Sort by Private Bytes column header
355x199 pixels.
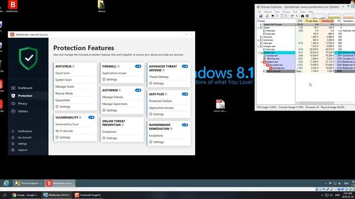[312, 21]
